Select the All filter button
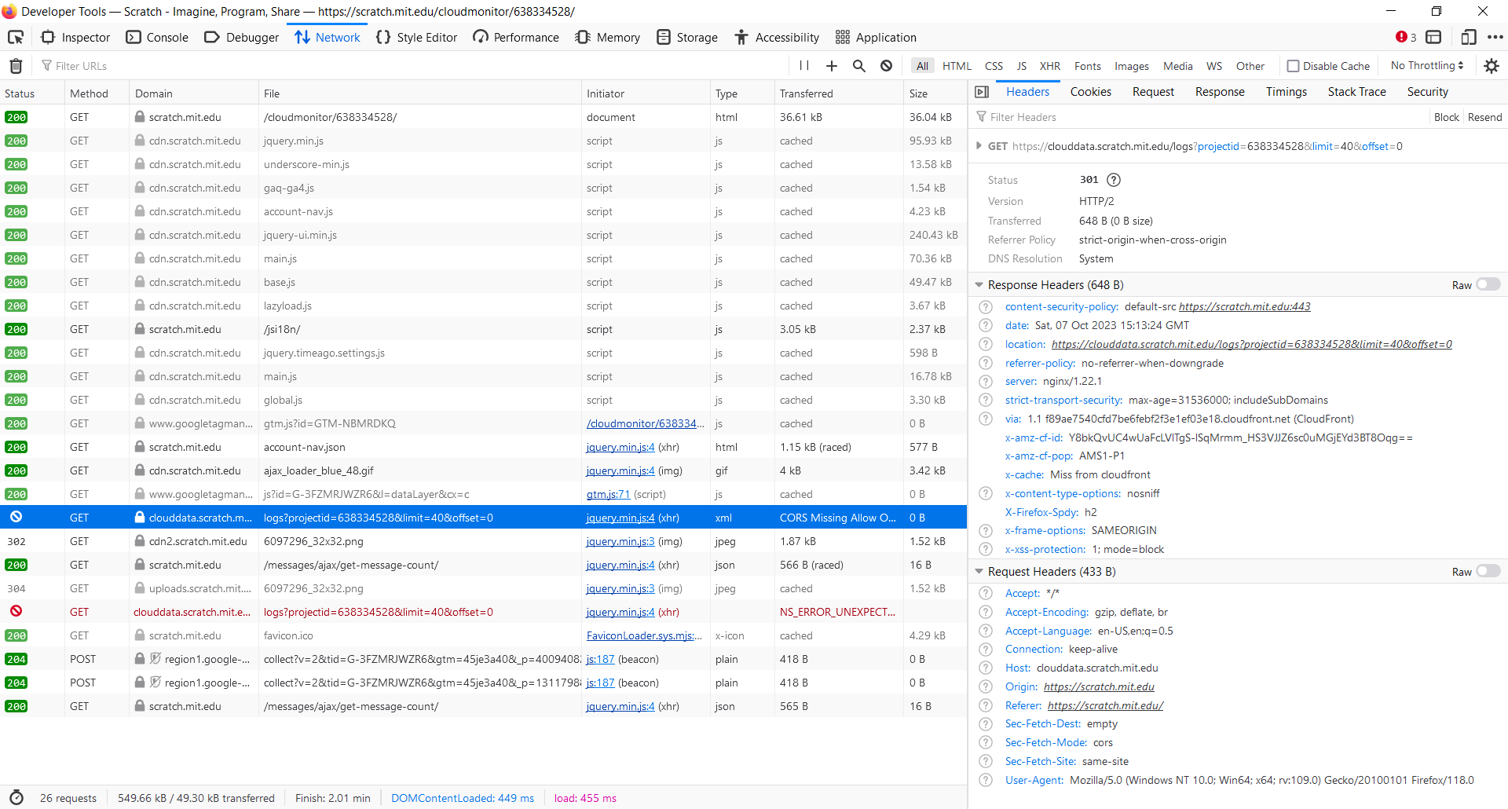Screen dimensions: 1508x809 coord(922,66)
